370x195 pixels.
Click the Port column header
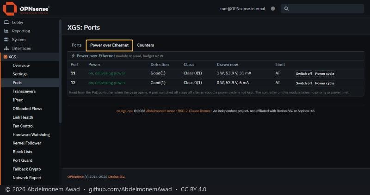pyautogui.click(x=74, y=64)
